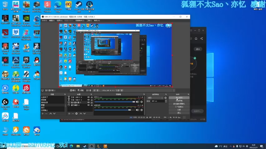This screenshot has width=266, height=149.
Task: Select the Hollow Knight desktop icon
Action: (x=26, y=105)
